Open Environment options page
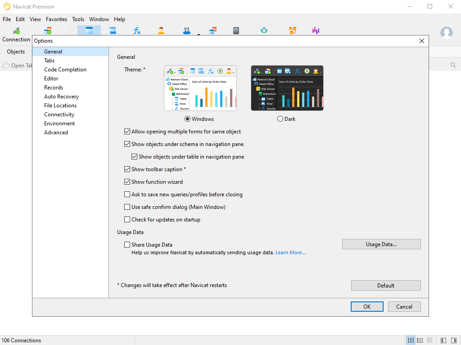The height and width of the screenshot is (345, 461). pyautogui.click(x=71, y=124)
